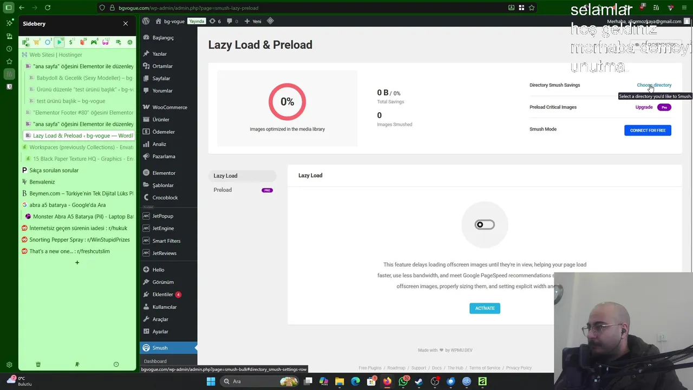Click the browser back arrow
This screenshot has height=390, width=693.
[22, 8]
